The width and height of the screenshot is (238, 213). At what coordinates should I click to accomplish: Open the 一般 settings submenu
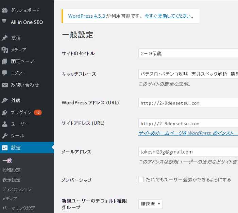[x=7, y=160]
